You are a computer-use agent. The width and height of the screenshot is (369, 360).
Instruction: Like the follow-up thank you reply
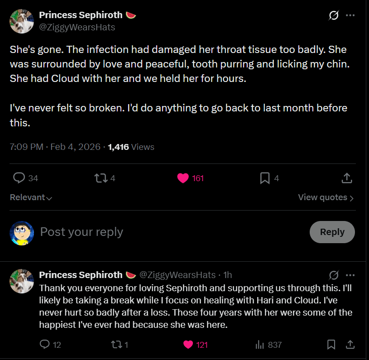tap(188, 345)
